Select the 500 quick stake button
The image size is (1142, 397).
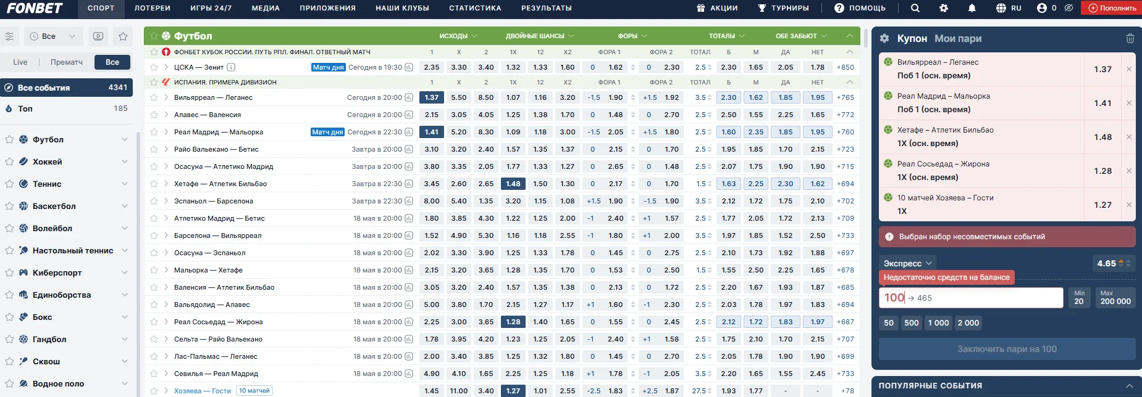click(912, 323)
